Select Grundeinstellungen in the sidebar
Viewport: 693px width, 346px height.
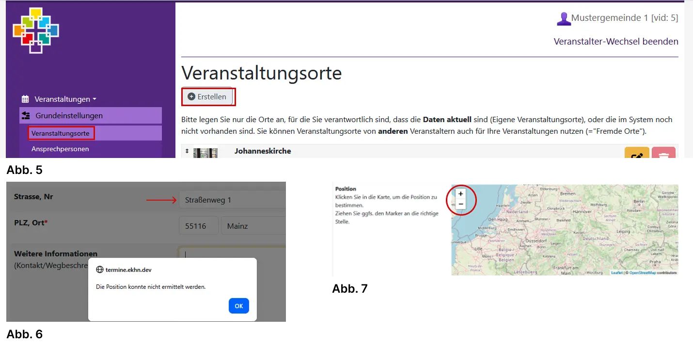(91, 116)
